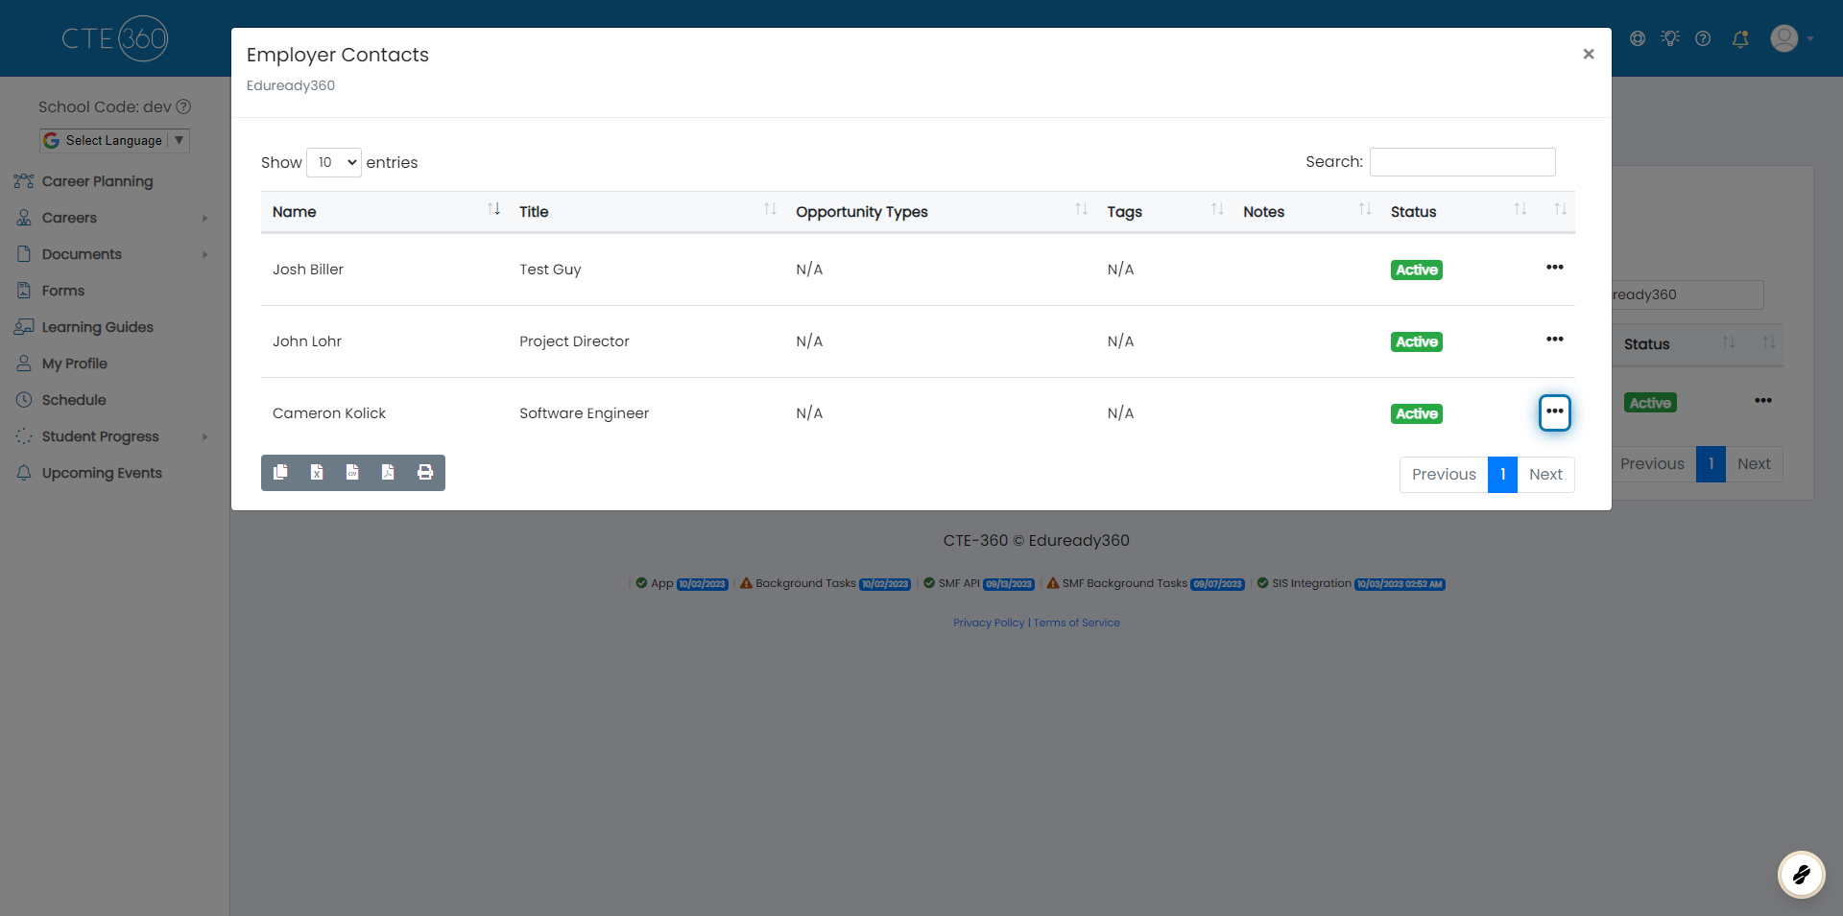Click Previous in background page pagination
Viewport: 1843px width, 916px height.
click(x=1652, y=463)
